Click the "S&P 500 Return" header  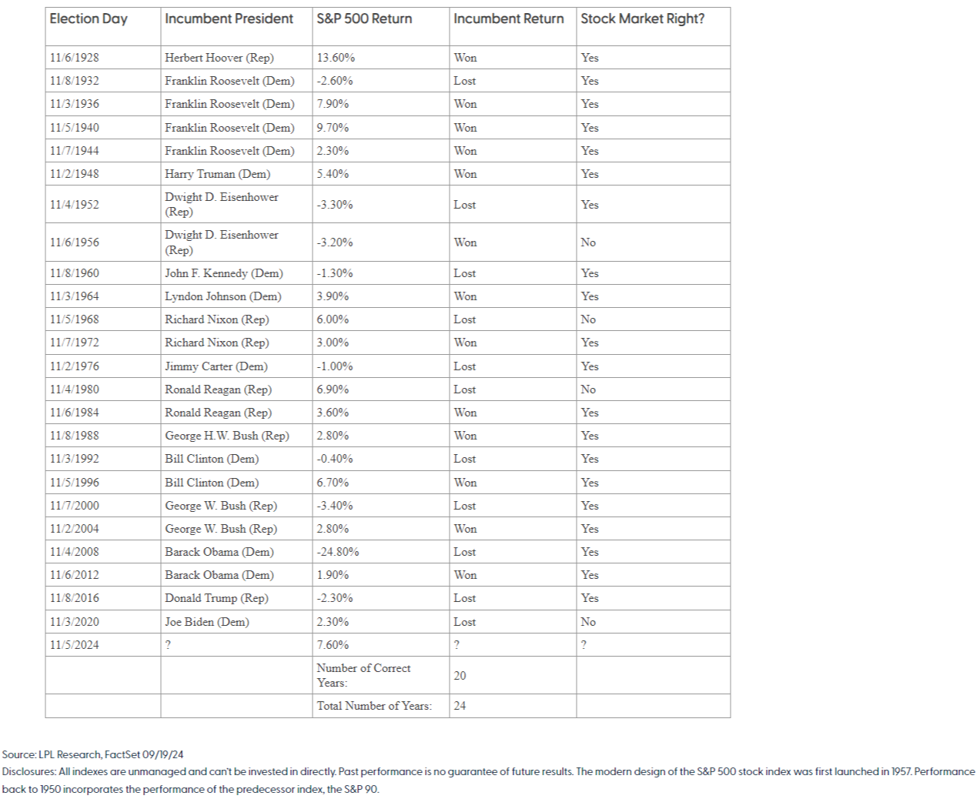pyautogui.click(x=364, y=19)
